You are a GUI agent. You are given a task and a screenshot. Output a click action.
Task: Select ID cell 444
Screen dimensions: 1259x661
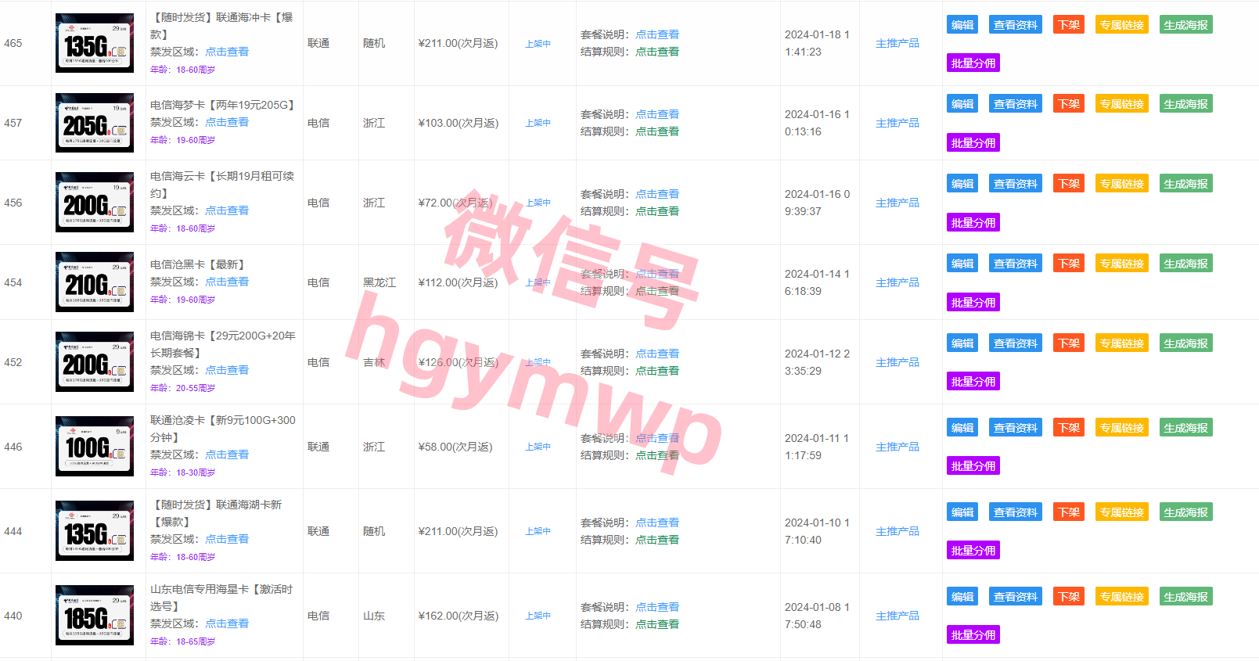13,531
